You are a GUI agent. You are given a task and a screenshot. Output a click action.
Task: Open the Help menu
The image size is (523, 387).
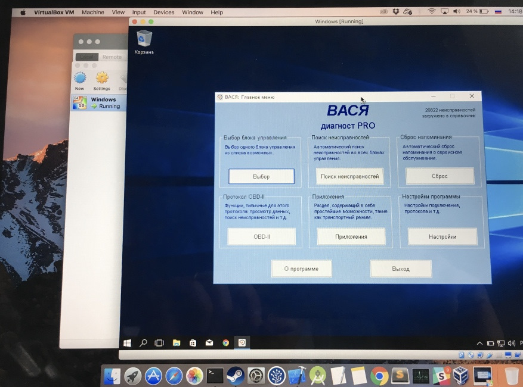(x=217, y=13)
